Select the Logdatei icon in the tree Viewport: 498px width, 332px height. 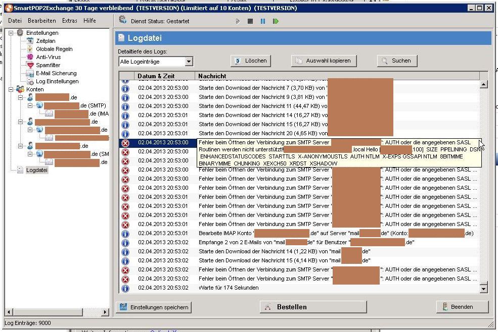[20, 170]
